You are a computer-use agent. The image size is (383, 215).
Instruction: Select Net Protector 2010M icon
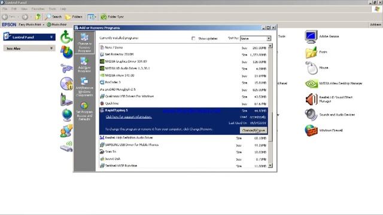(102, 54)
